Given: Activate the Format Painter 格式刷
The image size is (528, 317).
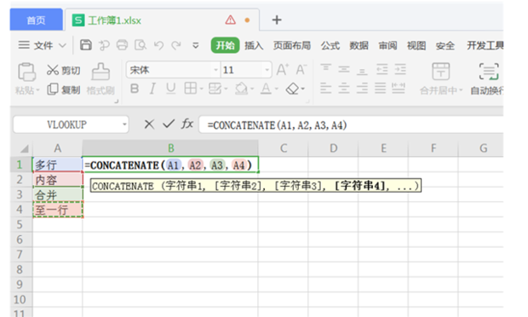Looking at the screenshot, I should pos(100,79).
